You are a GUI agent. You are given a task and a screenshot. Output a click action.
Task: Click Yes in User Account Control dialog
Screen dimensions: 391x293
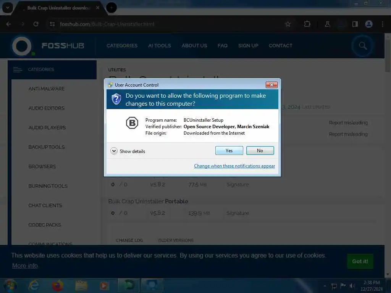[229, 150]
